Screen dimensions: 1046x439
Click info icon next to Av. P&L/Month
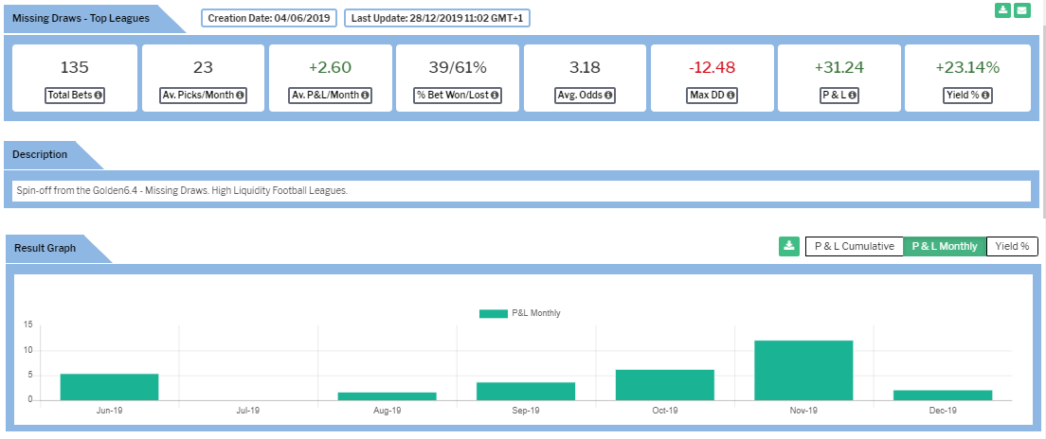click(366, 96)
